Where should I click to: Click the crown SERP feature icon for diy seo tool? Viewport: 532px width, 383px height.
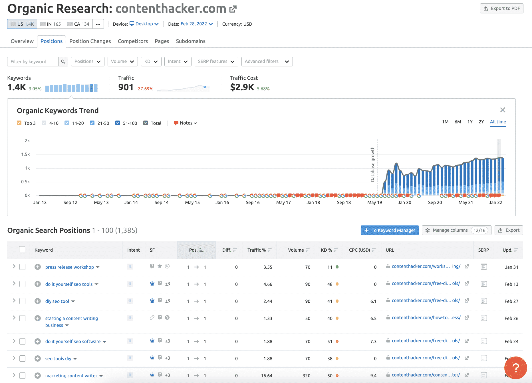[152, 300]
